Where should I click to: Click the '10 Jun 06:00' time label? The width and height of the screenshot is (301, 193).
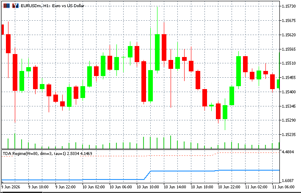coord(121,187)
